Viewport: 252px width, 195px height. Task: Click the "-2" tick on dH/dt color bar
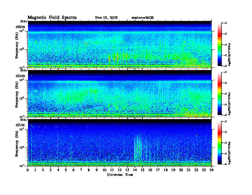click(225, 23)
